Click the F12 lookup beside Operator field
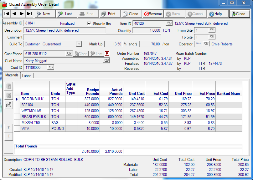 tap(206, 44)
